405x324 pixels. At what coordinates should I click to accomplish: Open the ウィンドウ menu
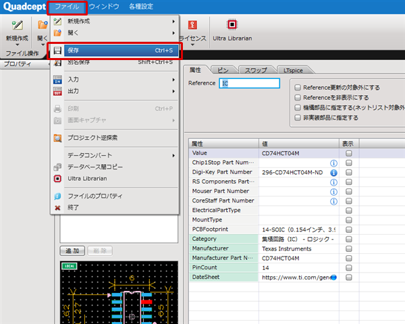pos(104,7)
